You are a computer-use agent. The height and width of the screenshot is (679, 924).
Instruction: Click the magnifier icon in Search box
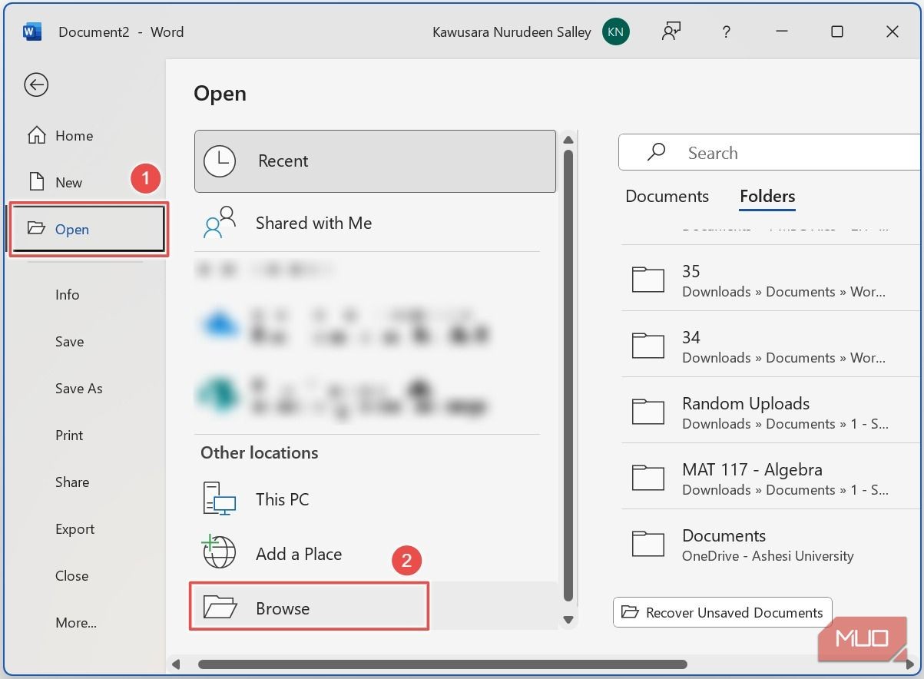tap(656, 152)
